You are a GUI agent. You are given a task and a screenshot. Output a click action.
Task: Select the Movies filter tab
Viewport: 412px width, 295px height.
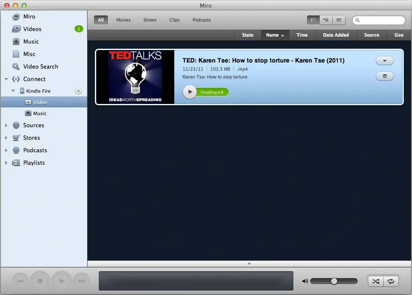(x=123, y=20)
